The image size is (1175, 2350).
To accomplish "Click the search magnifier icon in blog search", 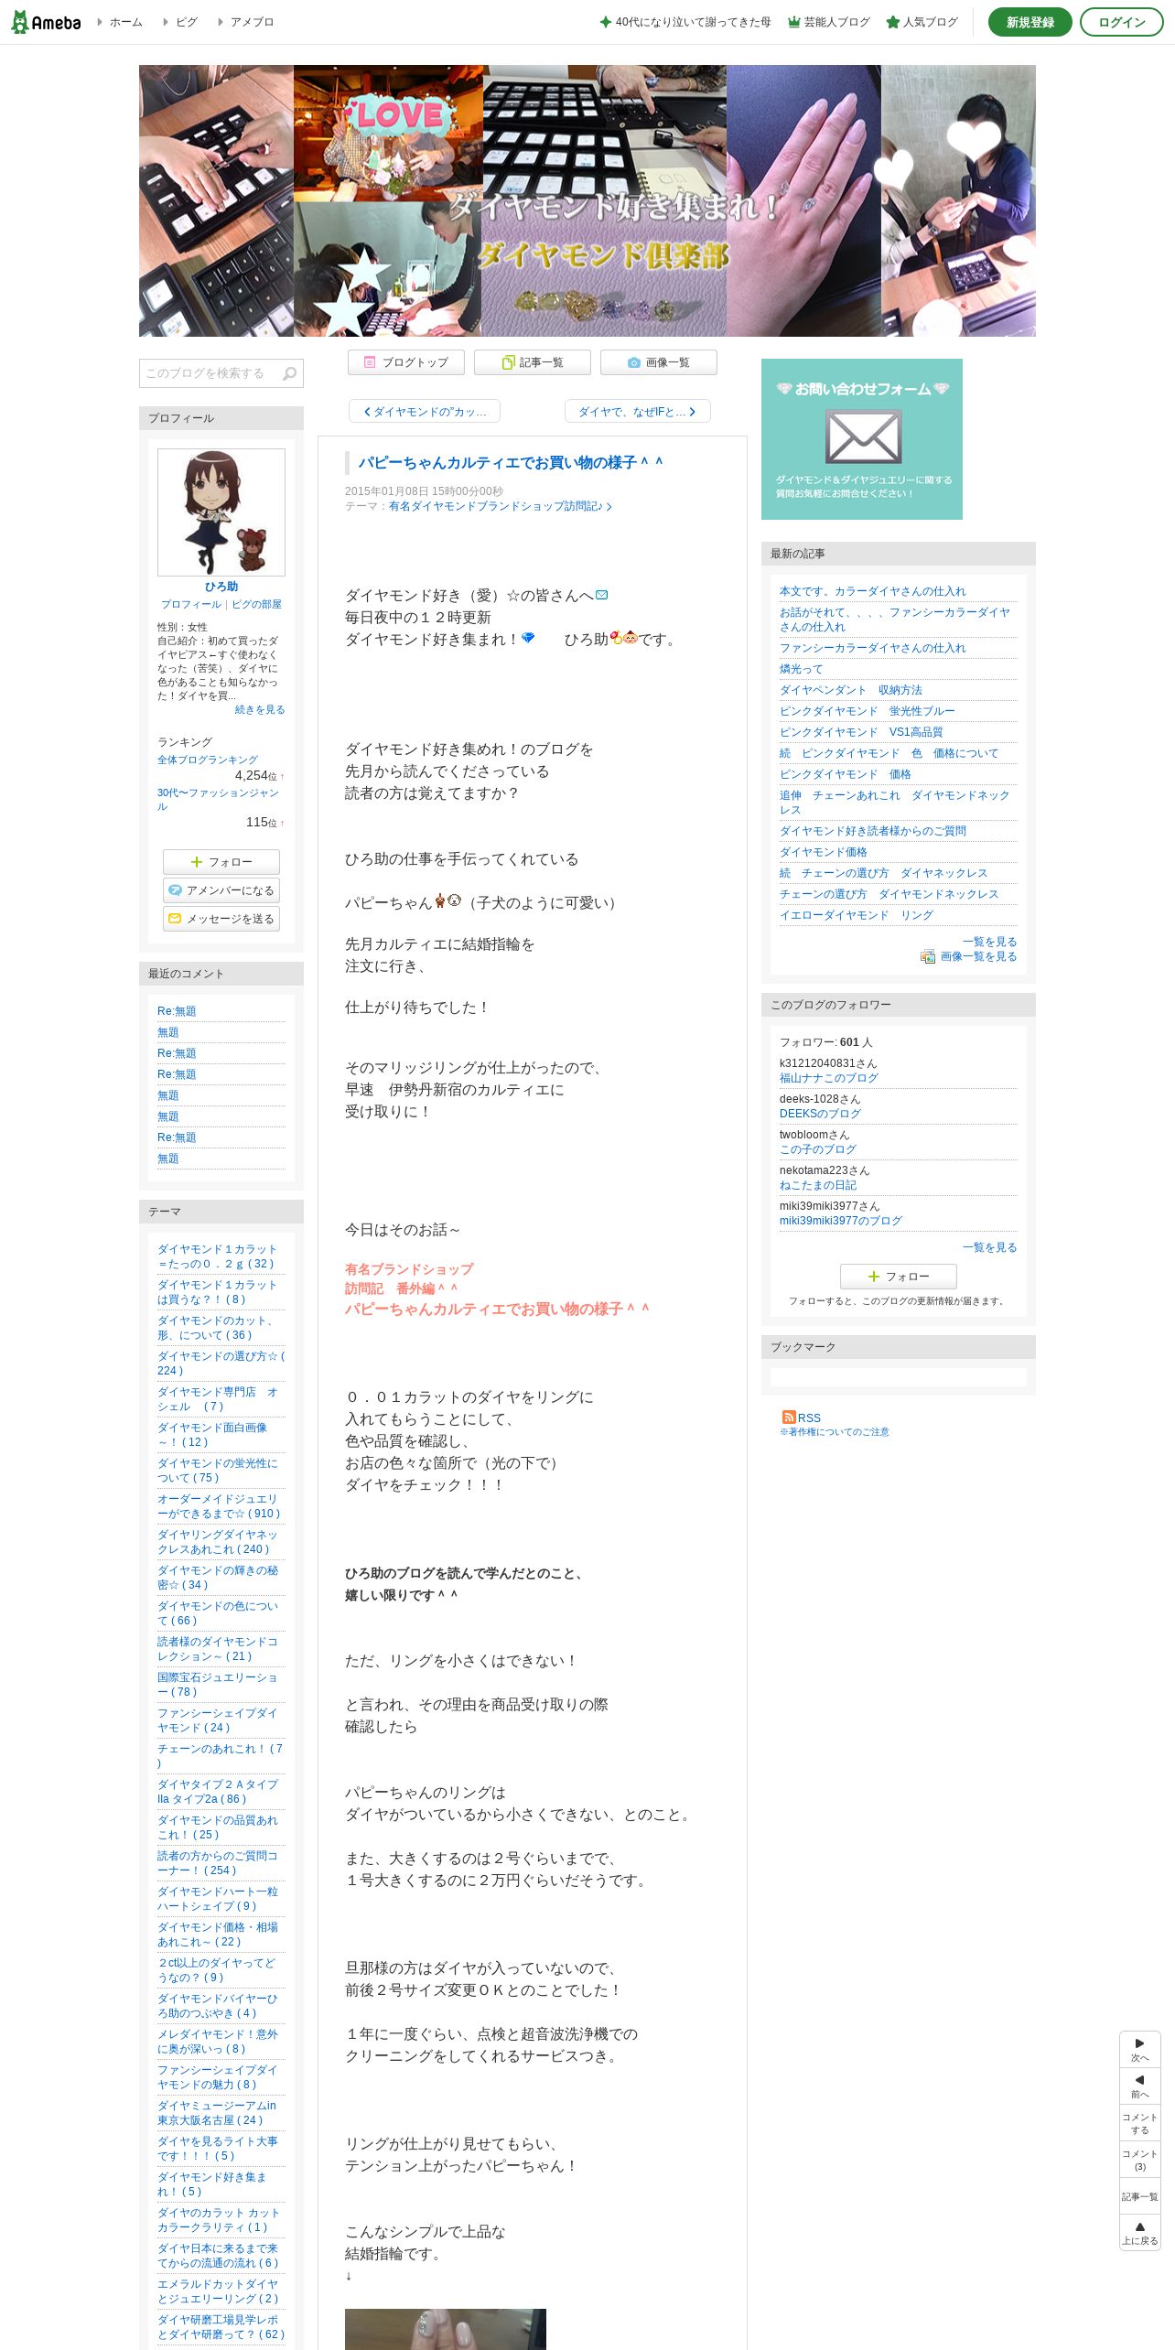I will (x=289, y=373).
